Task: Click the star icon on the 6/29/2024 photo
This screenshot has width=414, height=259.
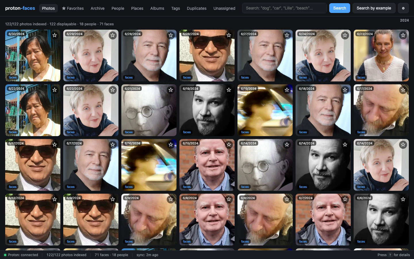Action: (x=113, y=35)
